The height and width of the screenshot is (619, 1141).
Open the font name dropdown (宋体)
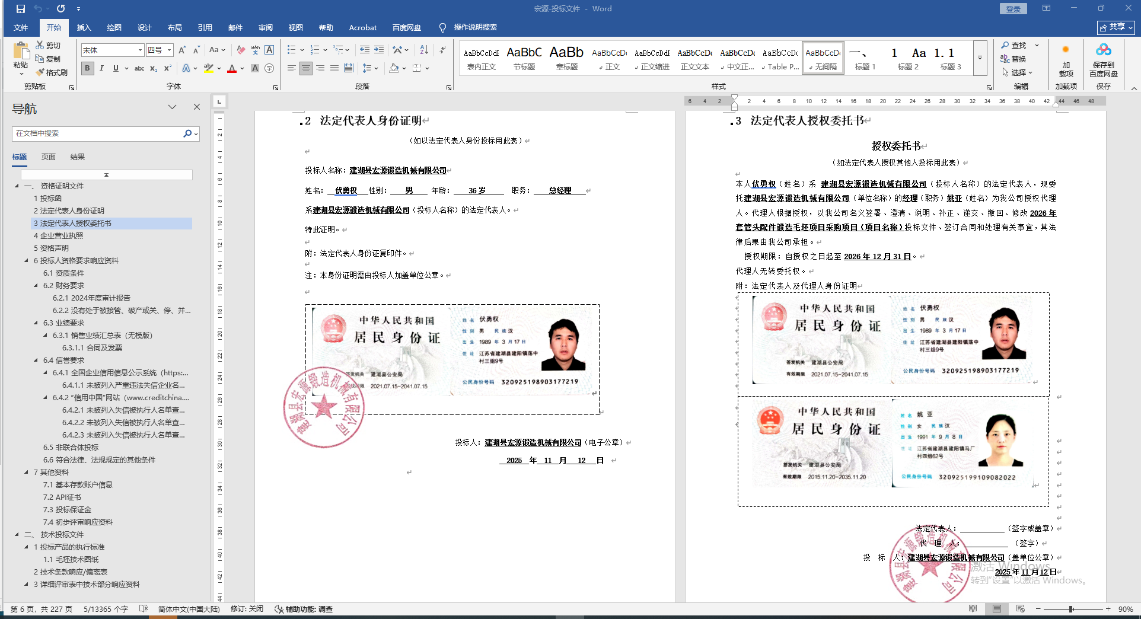140,50
